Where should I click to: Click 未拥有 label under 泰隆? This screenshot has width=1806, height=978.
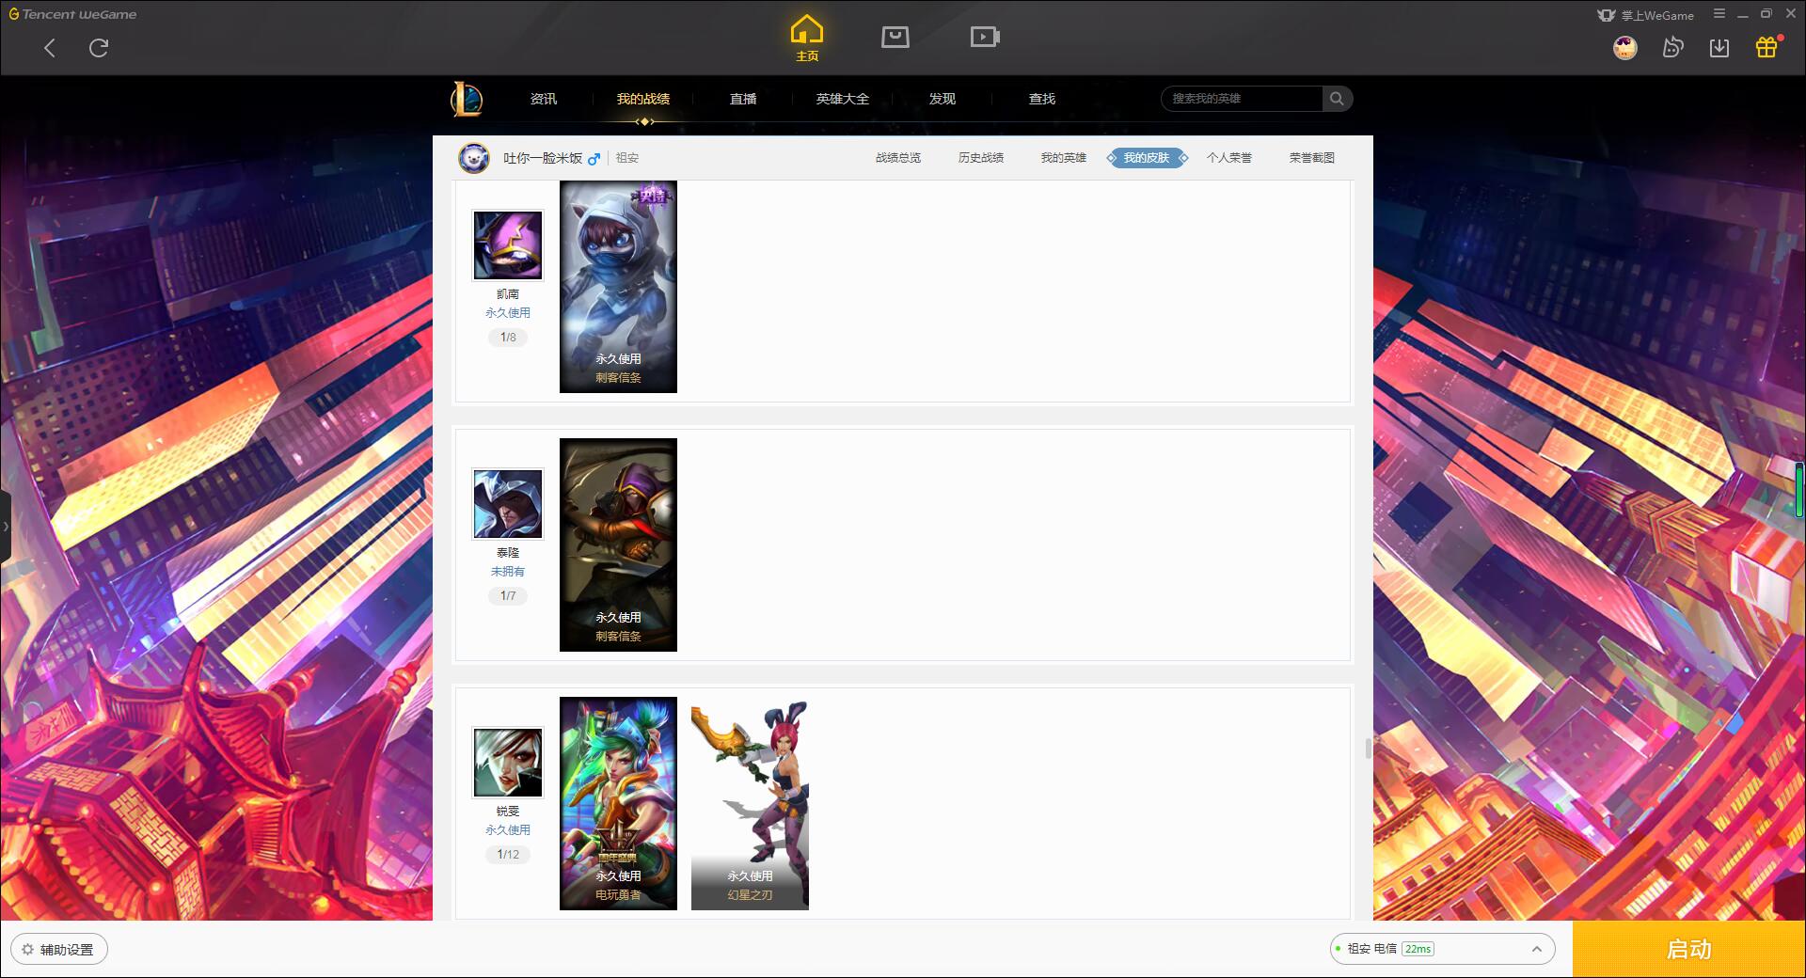click(x=508, y=572)
